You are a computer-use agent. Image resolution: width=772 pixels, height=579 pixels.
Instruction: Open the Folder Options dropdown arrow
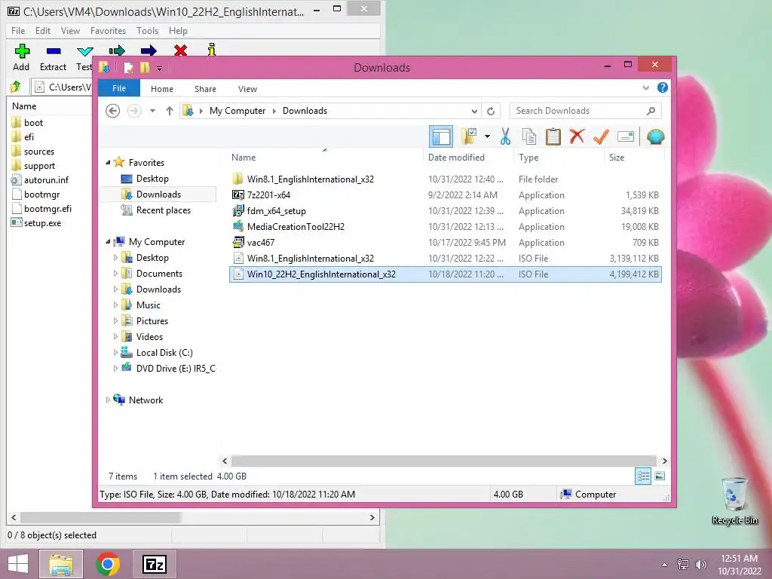point(487,136)
